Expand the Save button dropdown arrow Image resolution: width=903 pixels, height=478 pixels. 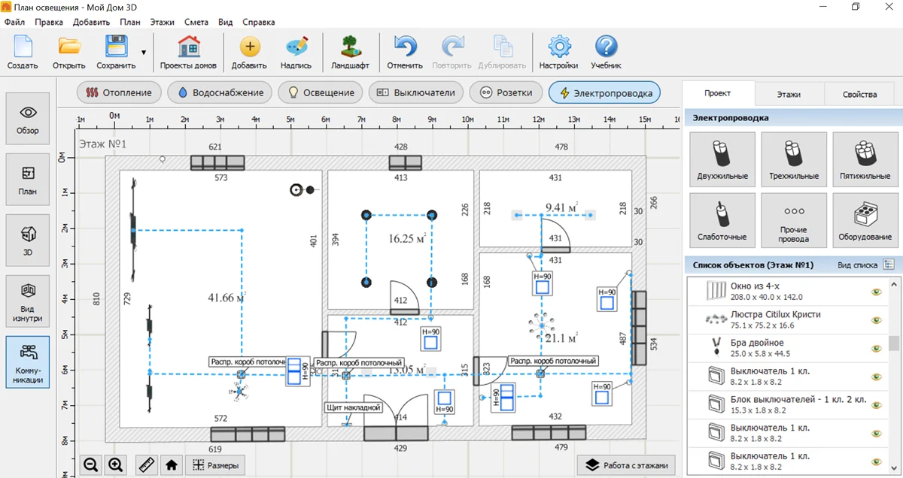pyautogui.click(x=143, y=53)
